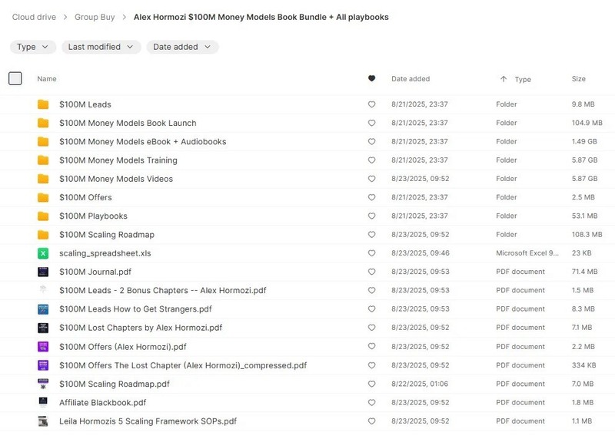
Task: Click the Microsoft Excel type cell
Action: (527, 253)
